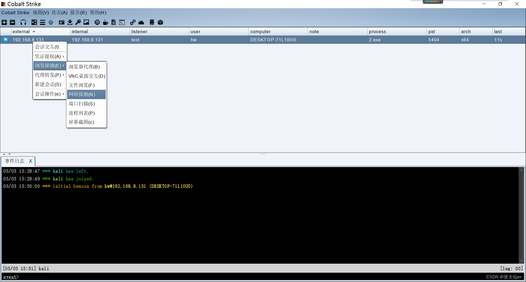Click the terminal scripted web delivery icon
526x282 pixels.
pyautogui.click(x=122, y=22)
